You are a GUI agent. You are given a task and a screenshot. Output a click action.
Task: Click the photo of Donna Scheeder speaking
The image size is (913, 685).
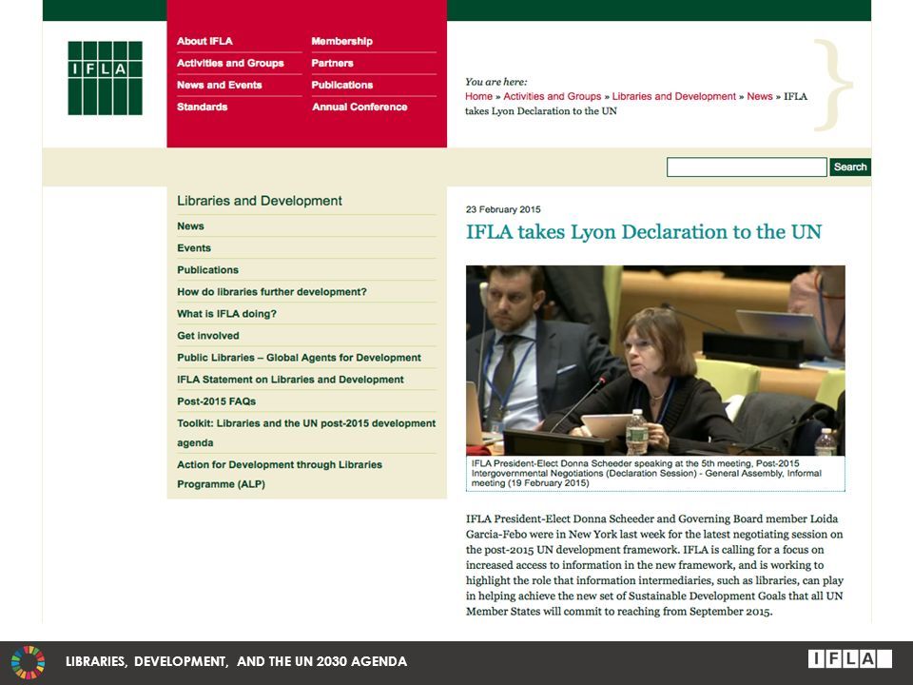tap(655, 361)
